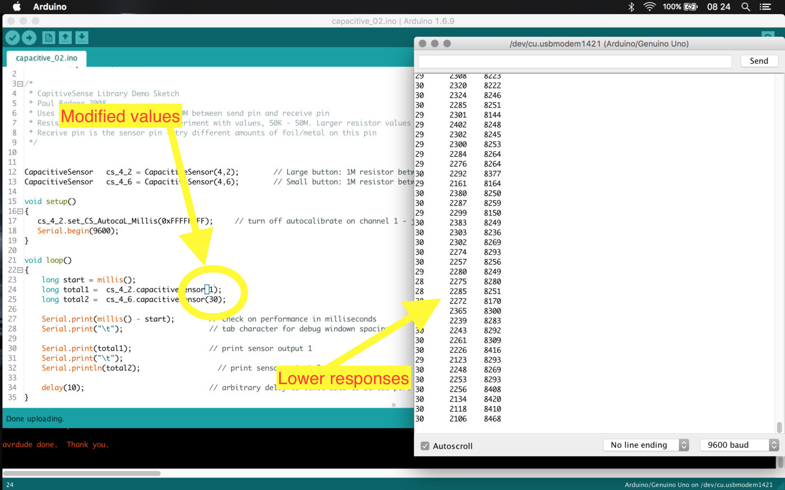Click the Send button in serial monitor
The height and width of the screenshot is (490, 785).
click(x=759, y=61)
